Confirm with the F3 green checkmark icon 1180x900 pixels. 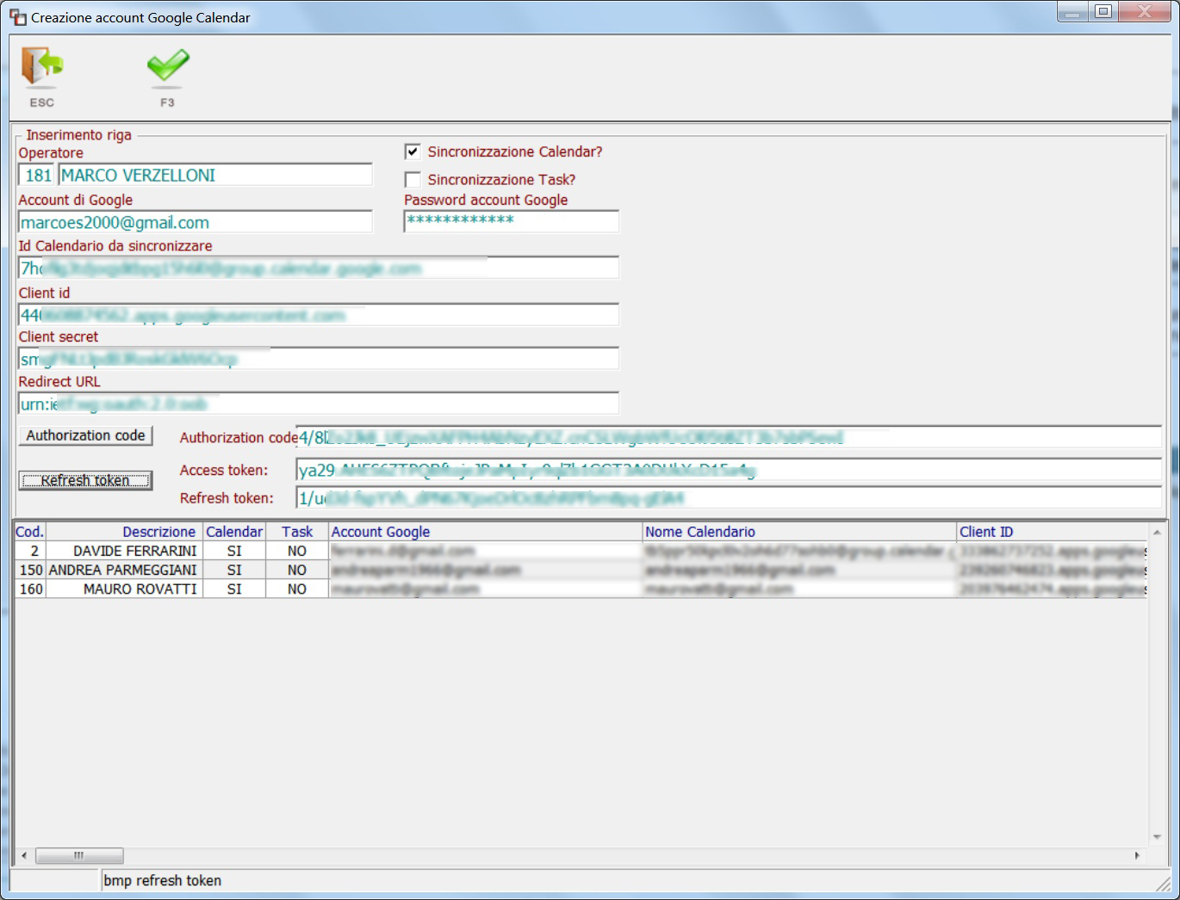pos(167,67)
